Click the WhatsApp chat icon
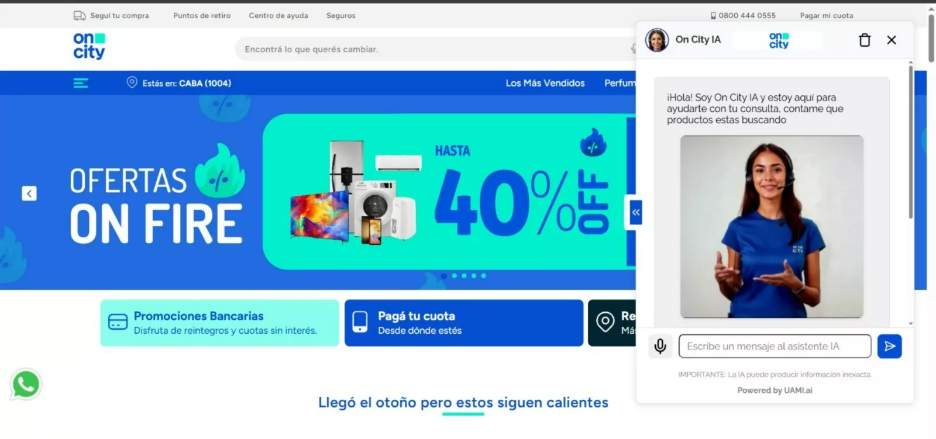 coord(26,385)
